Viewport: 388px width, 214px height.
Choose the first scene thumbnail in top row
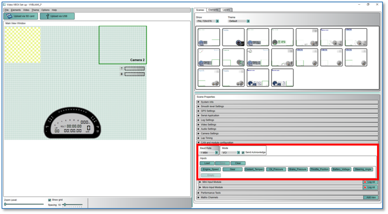[x=209, y=37]
